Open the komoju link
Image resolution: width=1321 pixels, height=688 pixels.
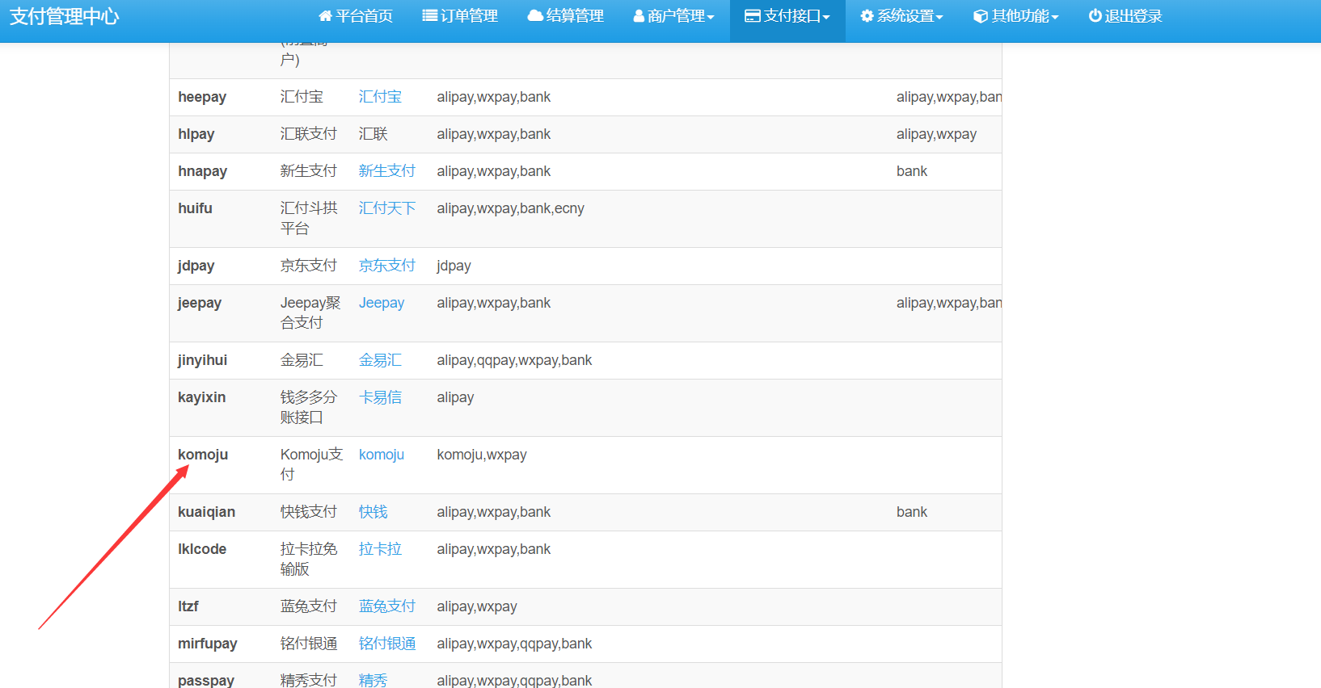pos(382,455)
